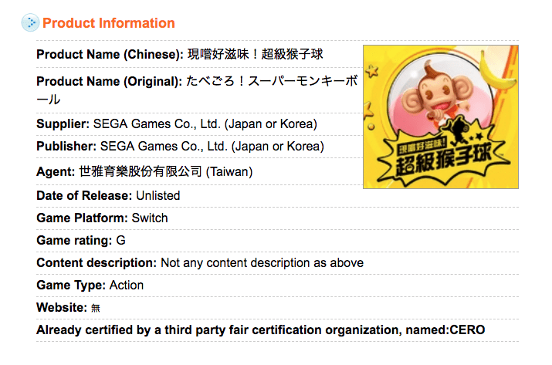Click the blue arrow icon beside Product Information
Image resolution: width=552 pixels, height=365 pixels.
[x=30, y=23]
